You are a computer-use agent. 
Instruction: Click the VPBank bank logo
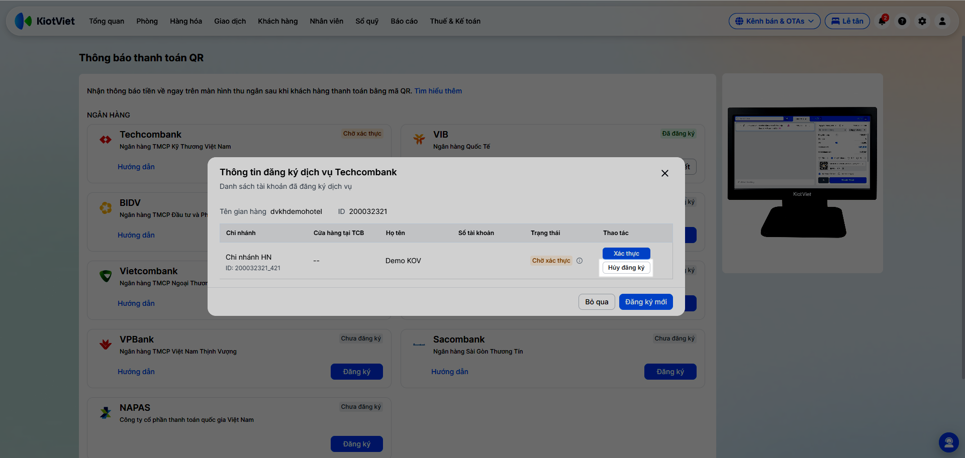[106, 344]
